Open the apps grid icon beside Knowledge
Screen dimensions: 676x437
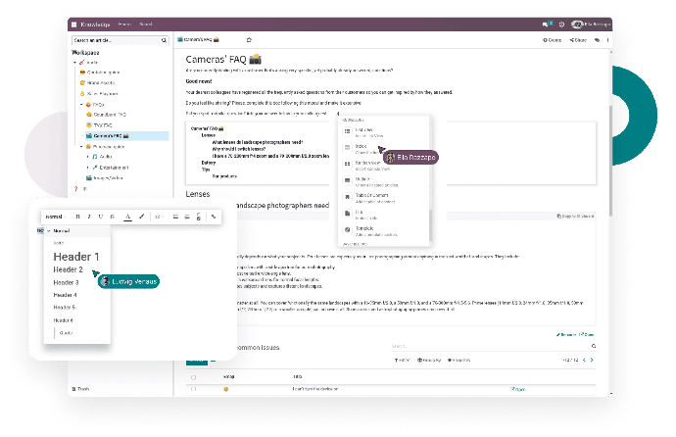click(x=73, y=24)
